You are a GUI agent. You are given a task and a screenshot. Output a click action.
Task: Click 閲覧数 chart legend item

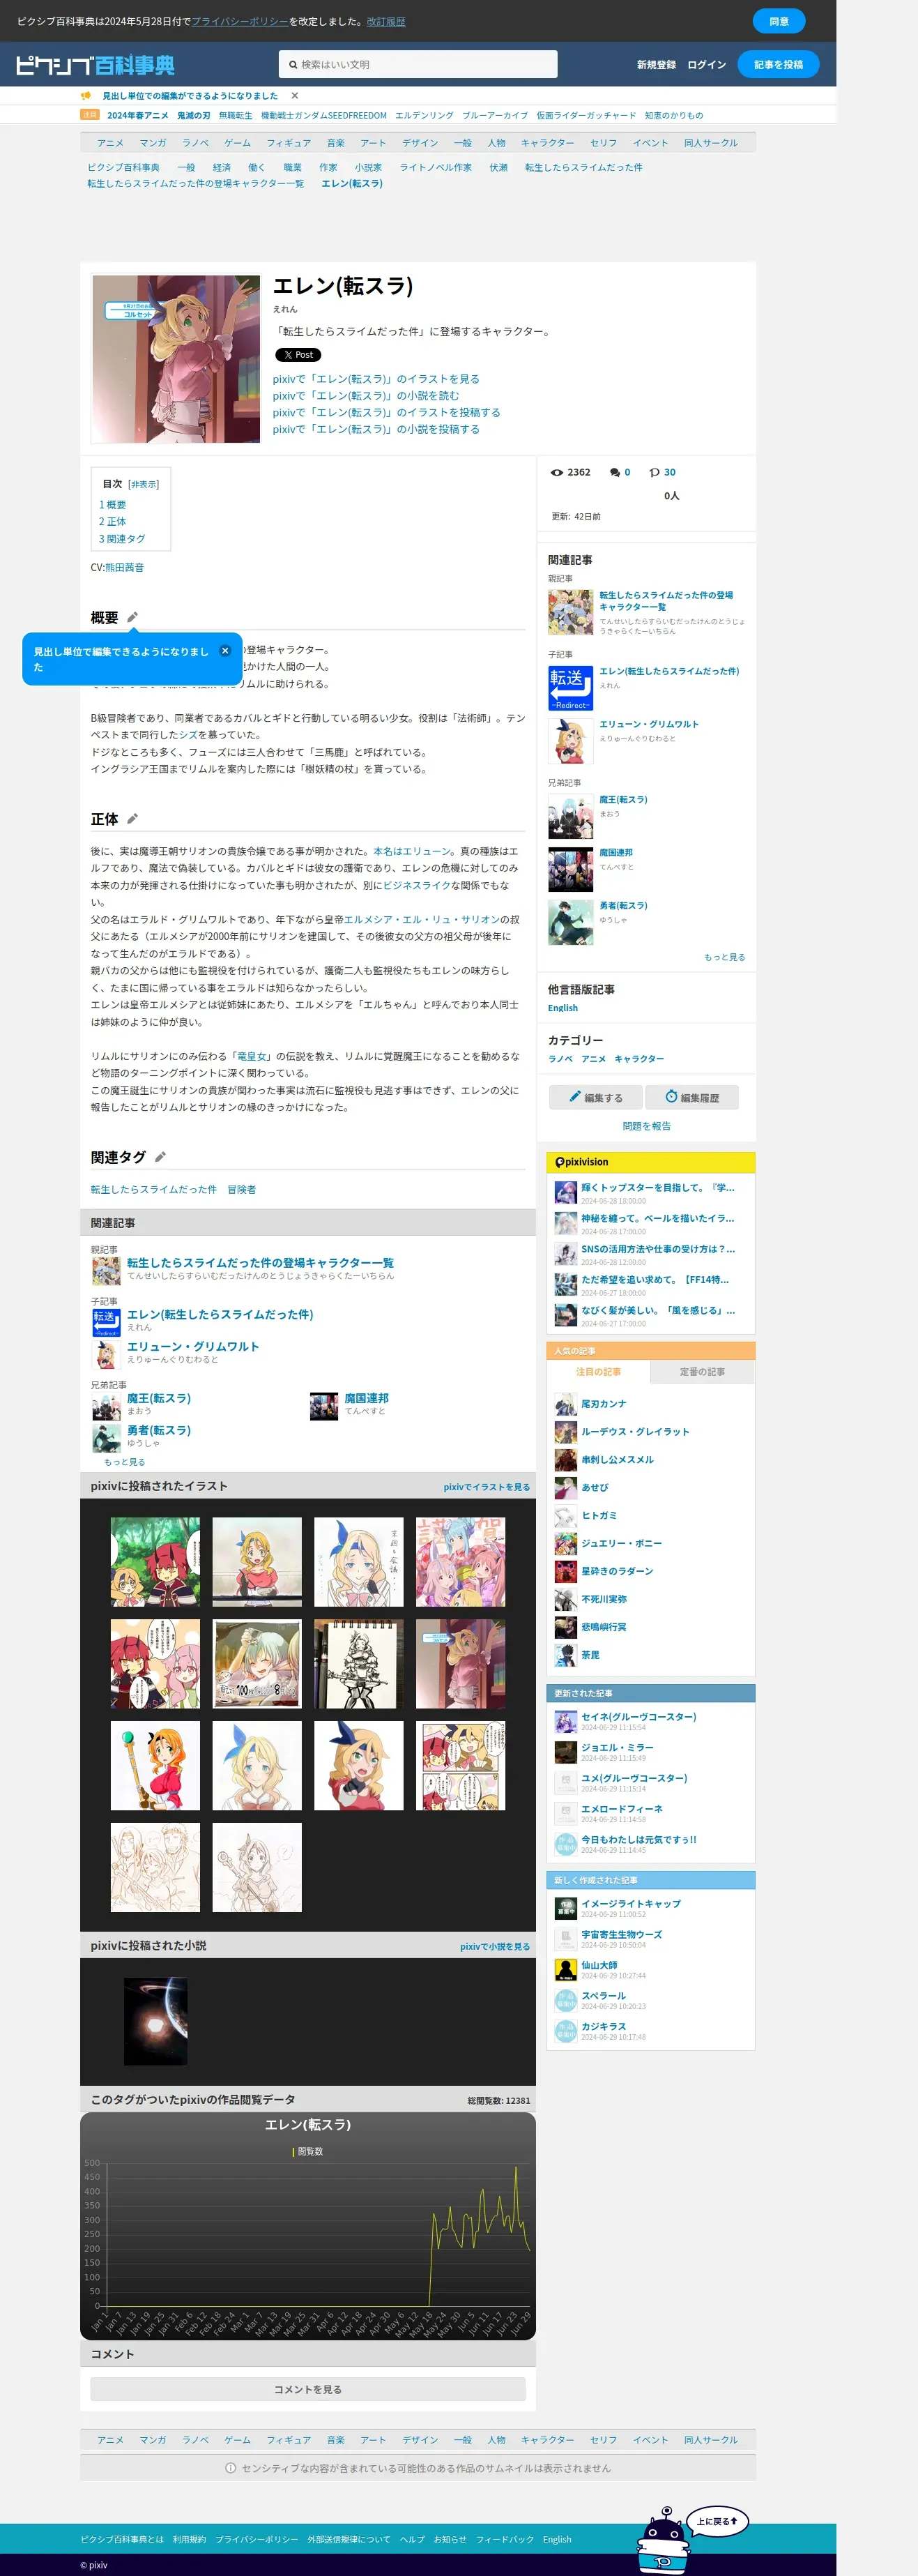pyautogui.click(x=308, y=2151)
